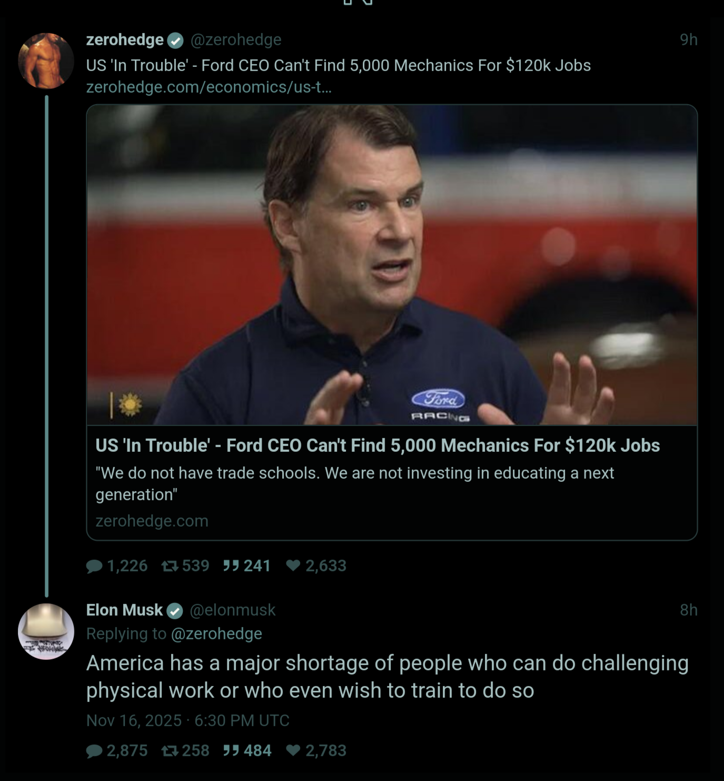This screenshot has height=781, width=724.
Task: Open Elon Musk's profile avatar
Action: tap(46, 631)
